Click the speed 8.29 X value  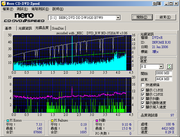click(170, 132)
